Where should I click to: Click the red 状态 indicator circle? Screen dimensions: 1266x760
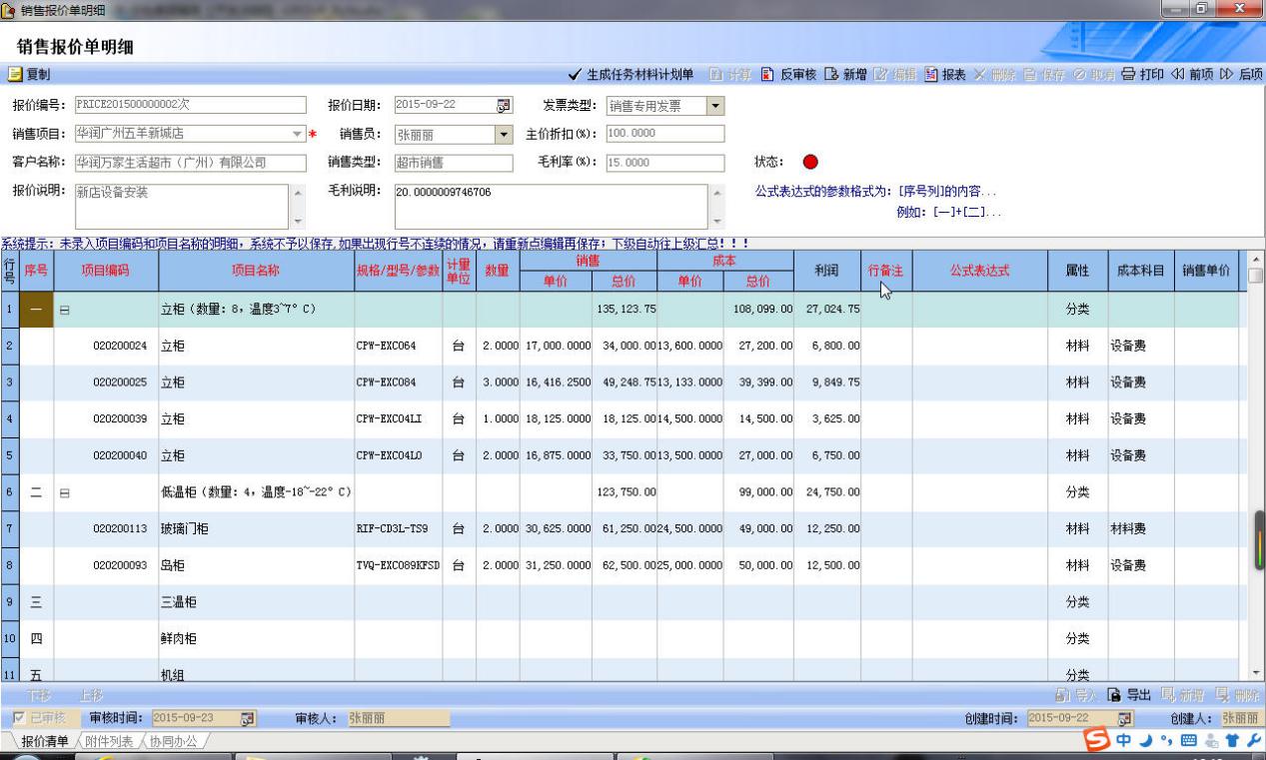point(810,163)
